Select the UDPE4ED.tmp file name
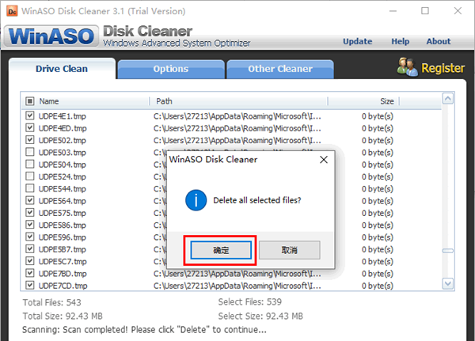The image size is (475, 341). click(63, 128)
